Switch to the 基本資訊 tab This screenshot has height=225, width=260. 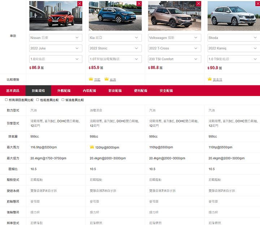pyautogui.click(x=13, y=91)
